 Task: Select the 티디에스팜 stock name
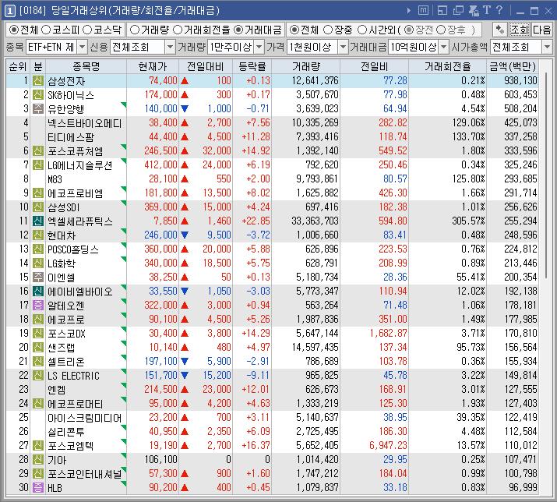coord(71,137)
